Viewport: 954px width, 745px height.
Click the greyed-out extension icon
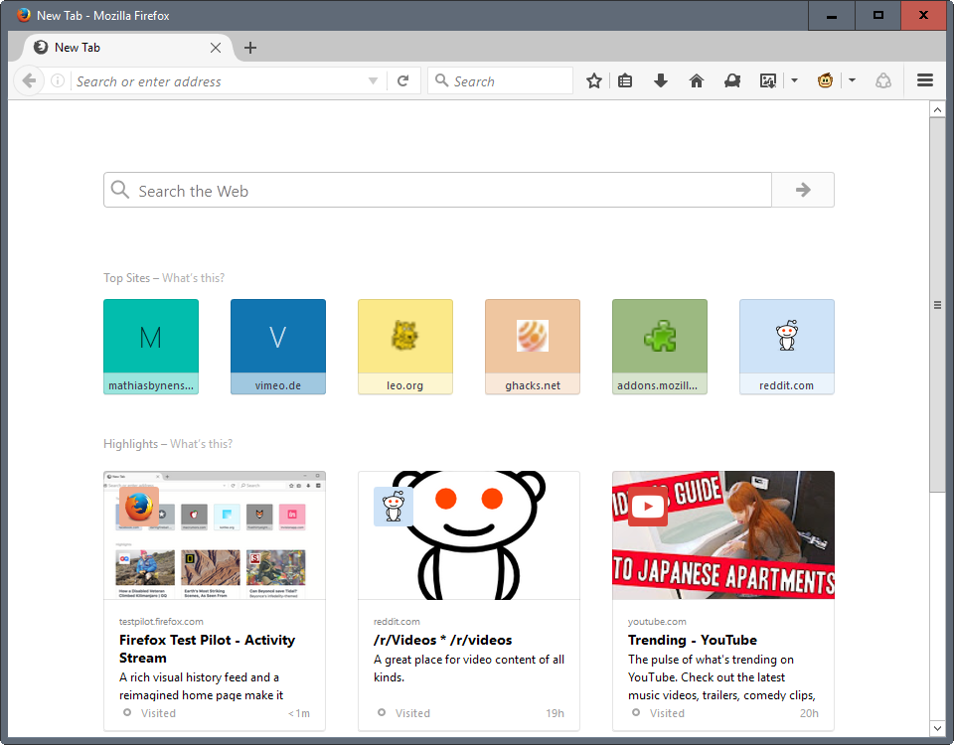pos(883,80)
